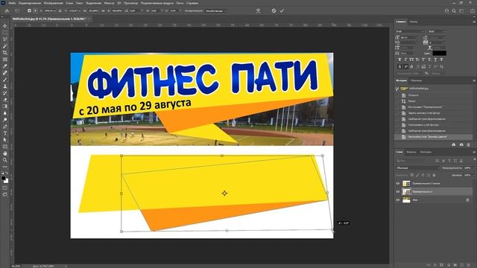Open the layer blend mode dropdown
This screenshot has height=268, width=477.
click(x=417, y=167)
